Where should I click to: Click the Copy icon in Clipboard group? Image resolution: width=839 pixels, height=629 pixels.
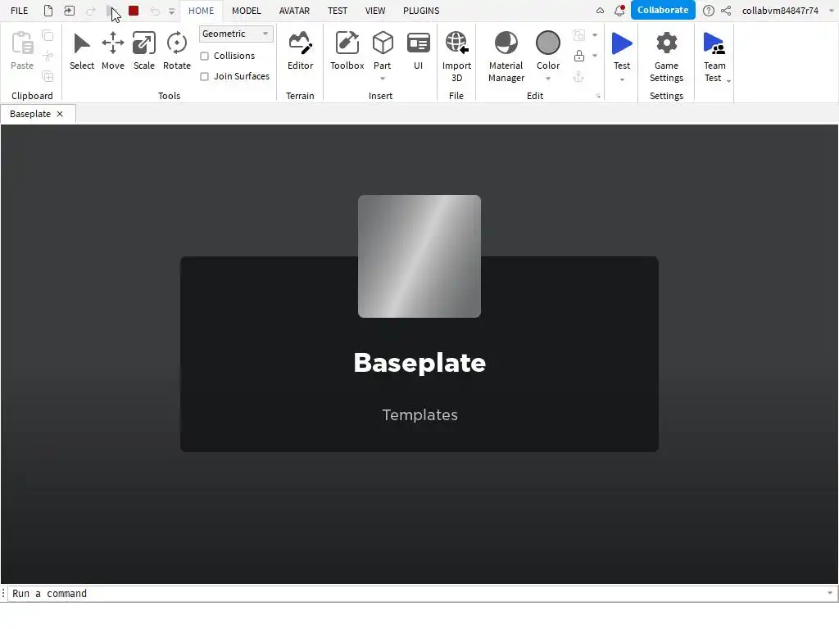point(48,36)
